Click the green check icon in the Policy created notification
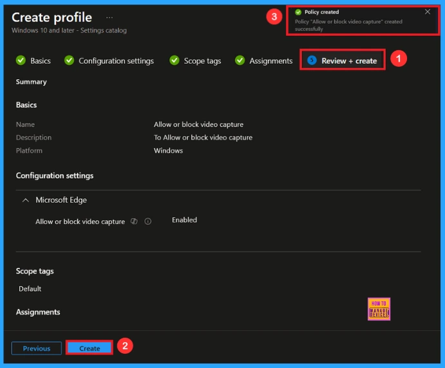 point(298,12)
